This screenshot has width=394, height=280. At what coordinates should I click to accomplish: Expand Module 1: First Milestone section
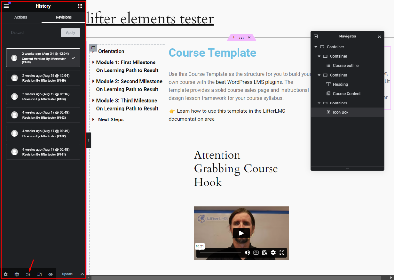[x=93, y=62]
